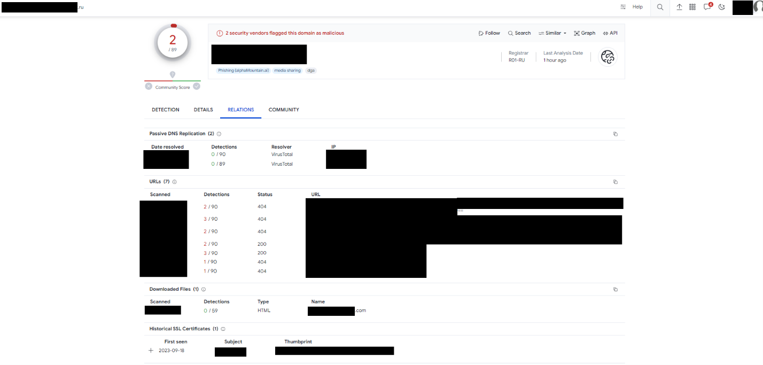Switch to the COMMUNITY tab
Screen dimensions: 763x365
(284, 110)
